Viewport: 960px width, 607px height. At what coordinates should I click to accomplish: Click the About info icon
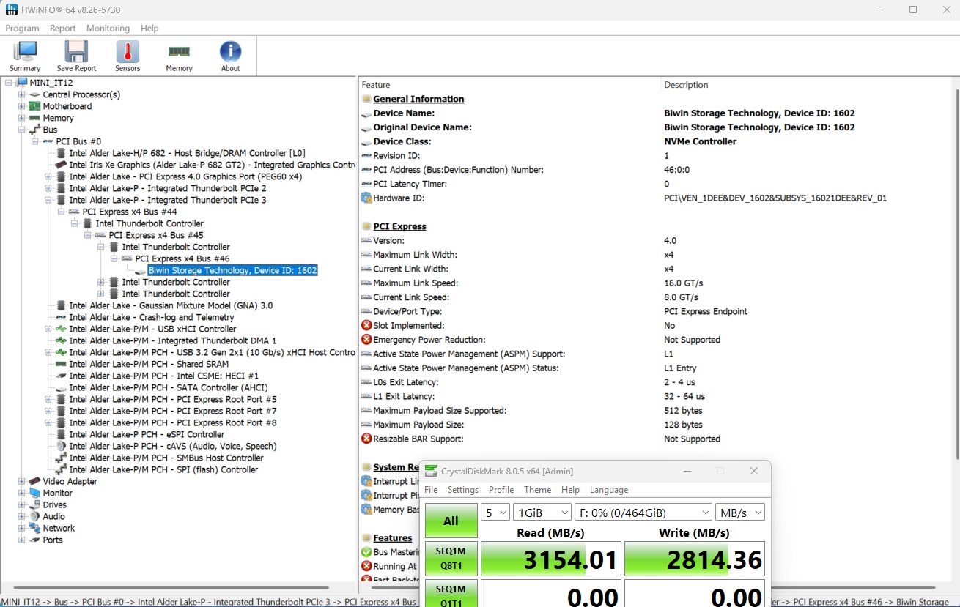pos(230,51)
